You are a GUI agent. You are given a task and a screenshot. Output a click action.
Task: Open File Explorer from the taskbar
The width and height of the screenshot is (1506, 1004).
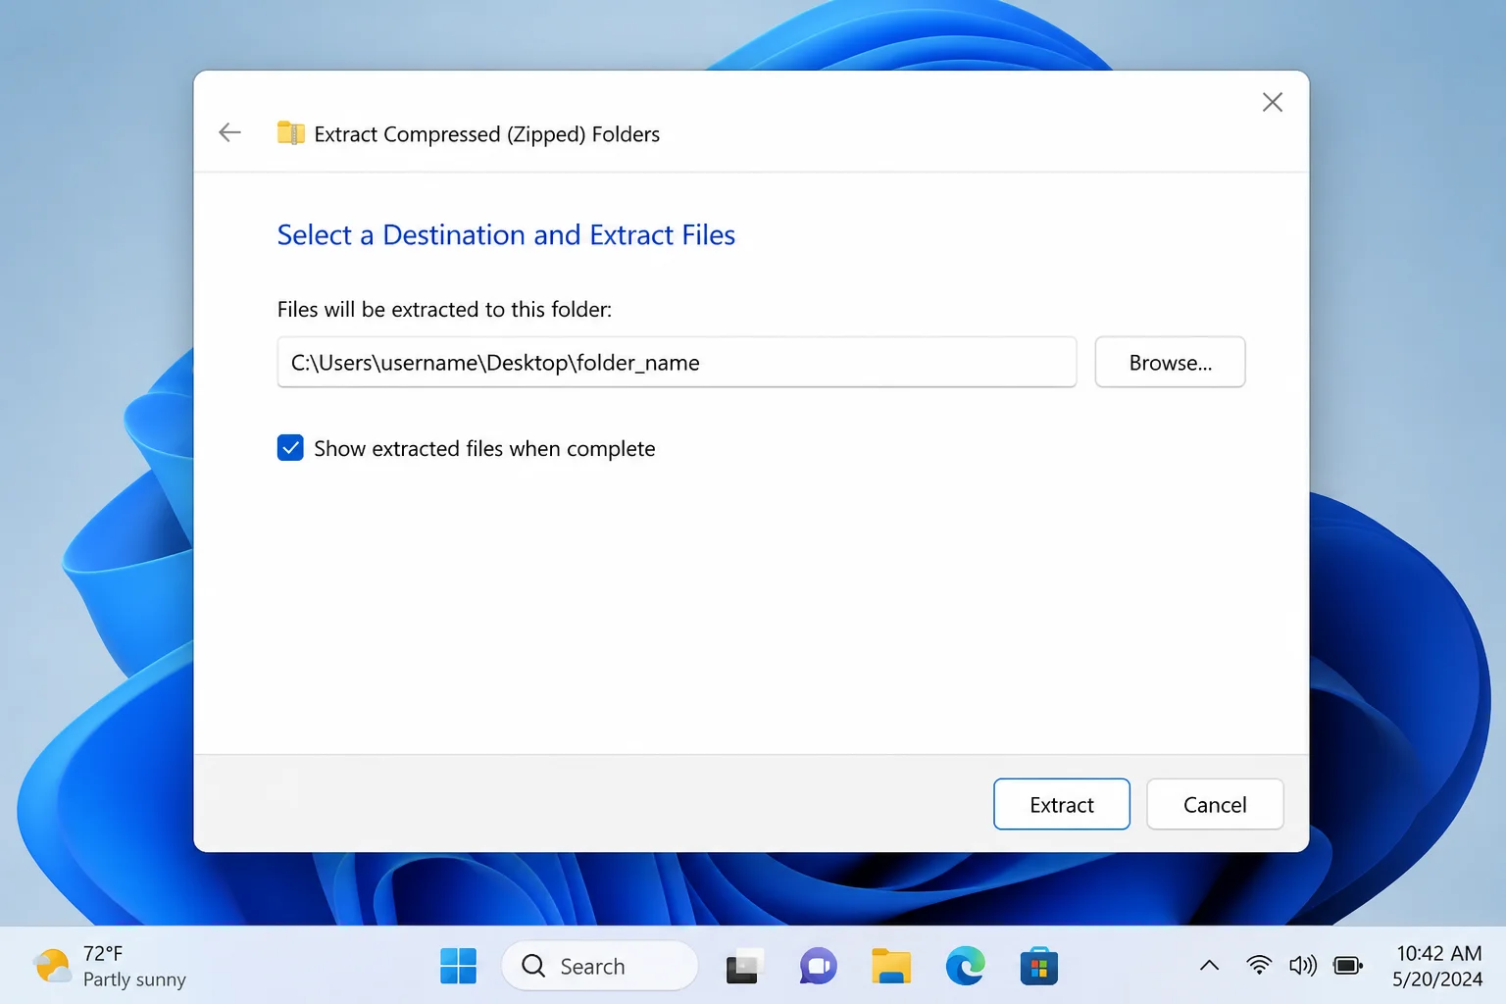tap(891, 966)
